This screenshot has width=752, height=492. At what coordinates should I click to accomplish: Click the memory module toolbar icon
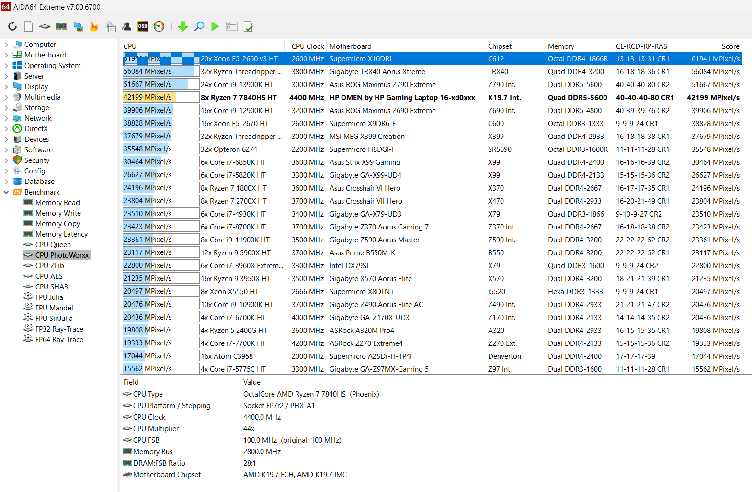[x=61, y=26]
